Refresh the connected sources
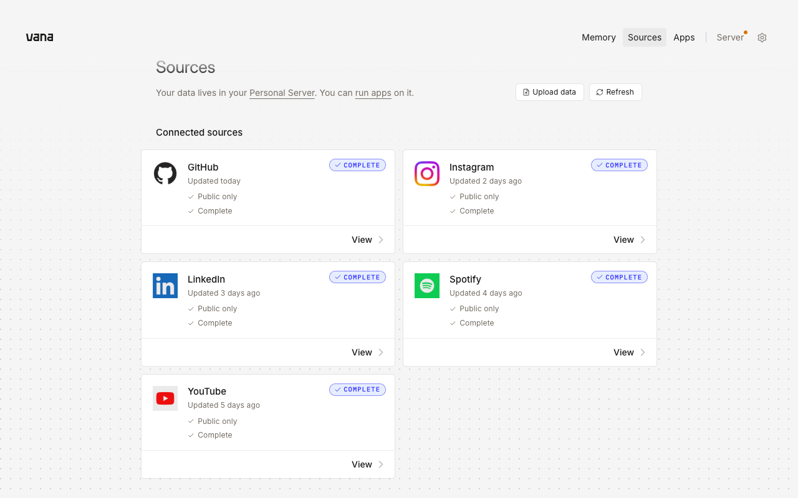This screenshot has height=498, width=798. (615, 92)
